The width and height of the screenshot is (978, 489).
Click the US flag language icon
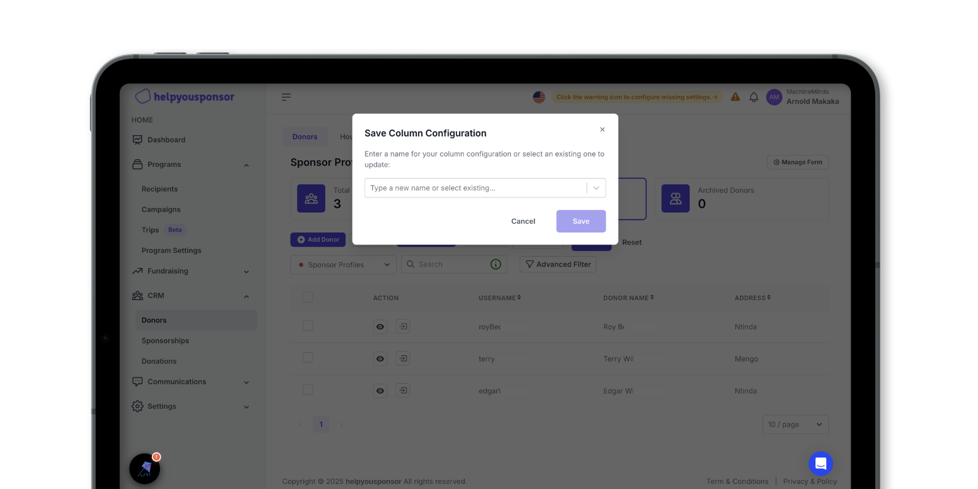[x=539, y=97]
